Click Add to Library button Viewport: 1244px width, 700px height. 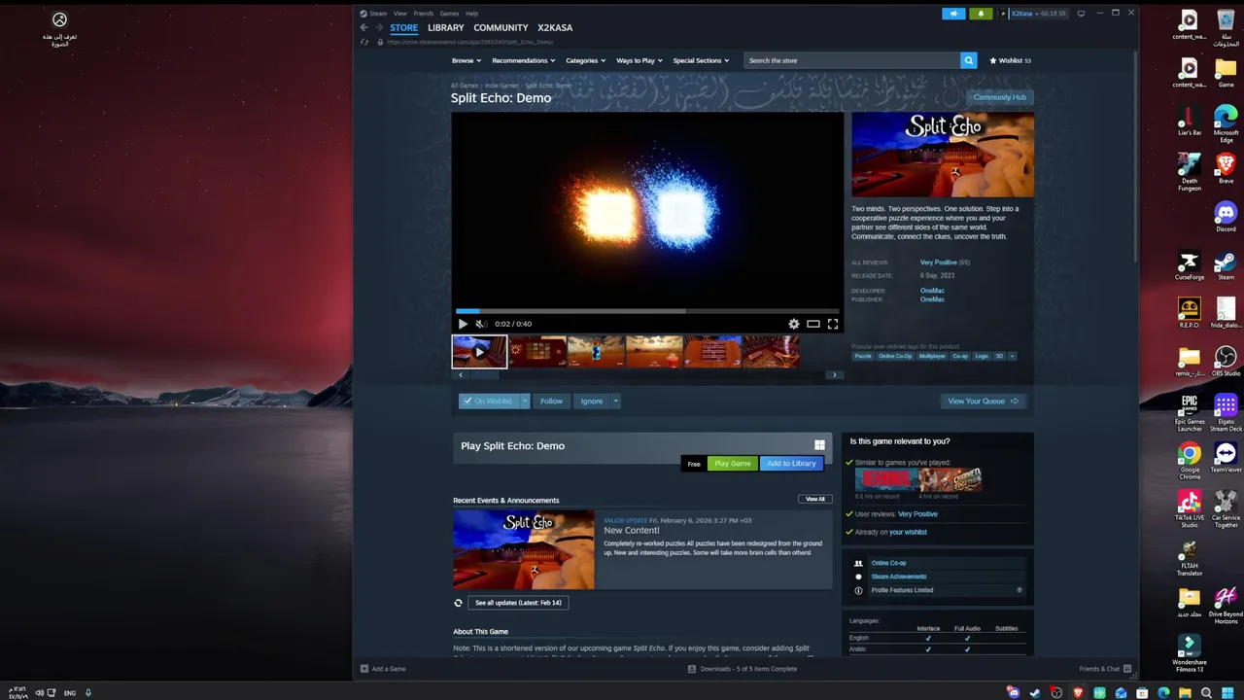791,464
